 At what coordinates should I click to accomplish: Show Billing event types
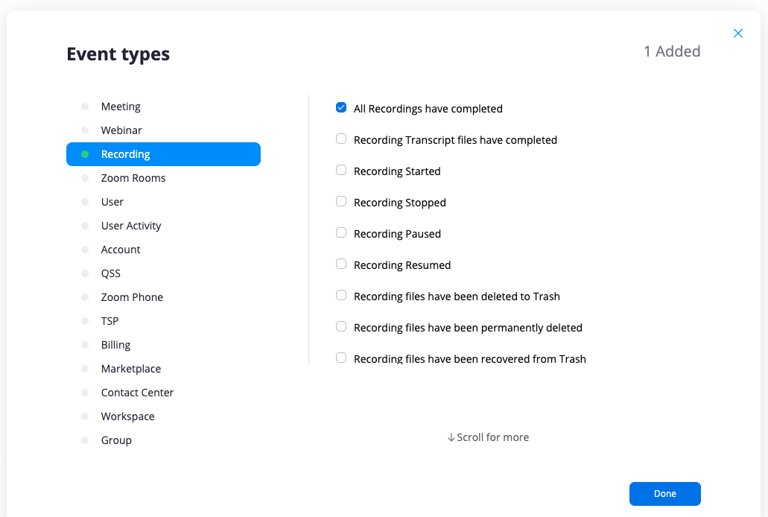(x=115, y=345)
